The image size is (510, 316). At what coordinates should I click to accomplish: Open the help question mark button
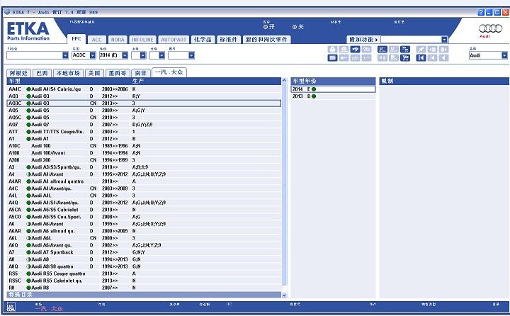(481, 12)
